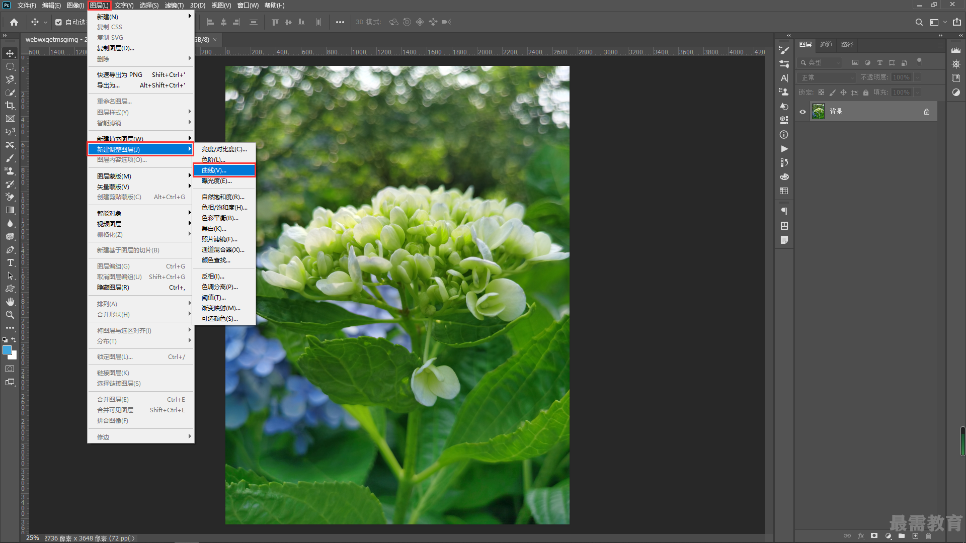Delete layer trash icon
Screen dimensions: 966x543
pyautogui.click(x=929, y=535)
